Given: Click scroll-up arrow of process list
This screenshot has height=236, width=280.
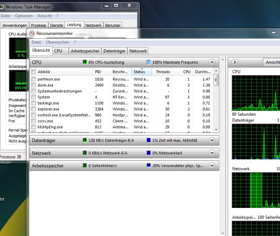Looking at the screenshot, I should [x=216, y=71].
